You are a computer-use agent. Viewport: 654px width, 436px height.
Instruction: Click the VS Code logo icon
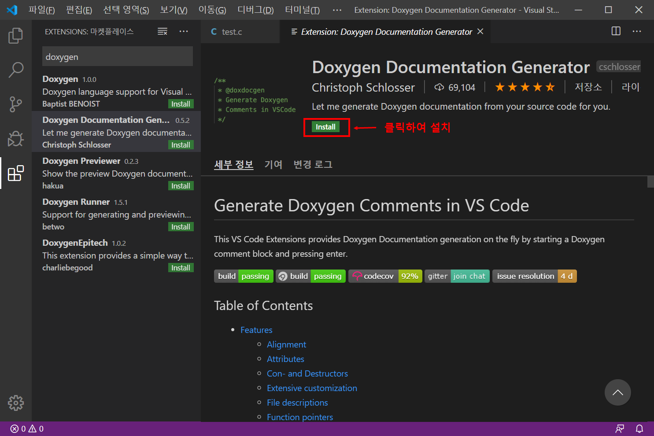pos(12,10)
